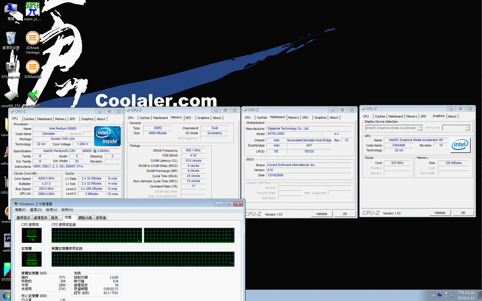Click the Core Speed value 4200.5 MHz

46,178
